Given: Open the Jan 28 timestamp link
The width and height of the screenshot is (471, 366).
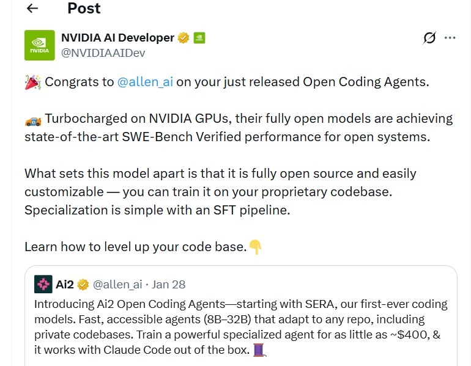Looking at the screenshot, I should [x=168, y=284].
